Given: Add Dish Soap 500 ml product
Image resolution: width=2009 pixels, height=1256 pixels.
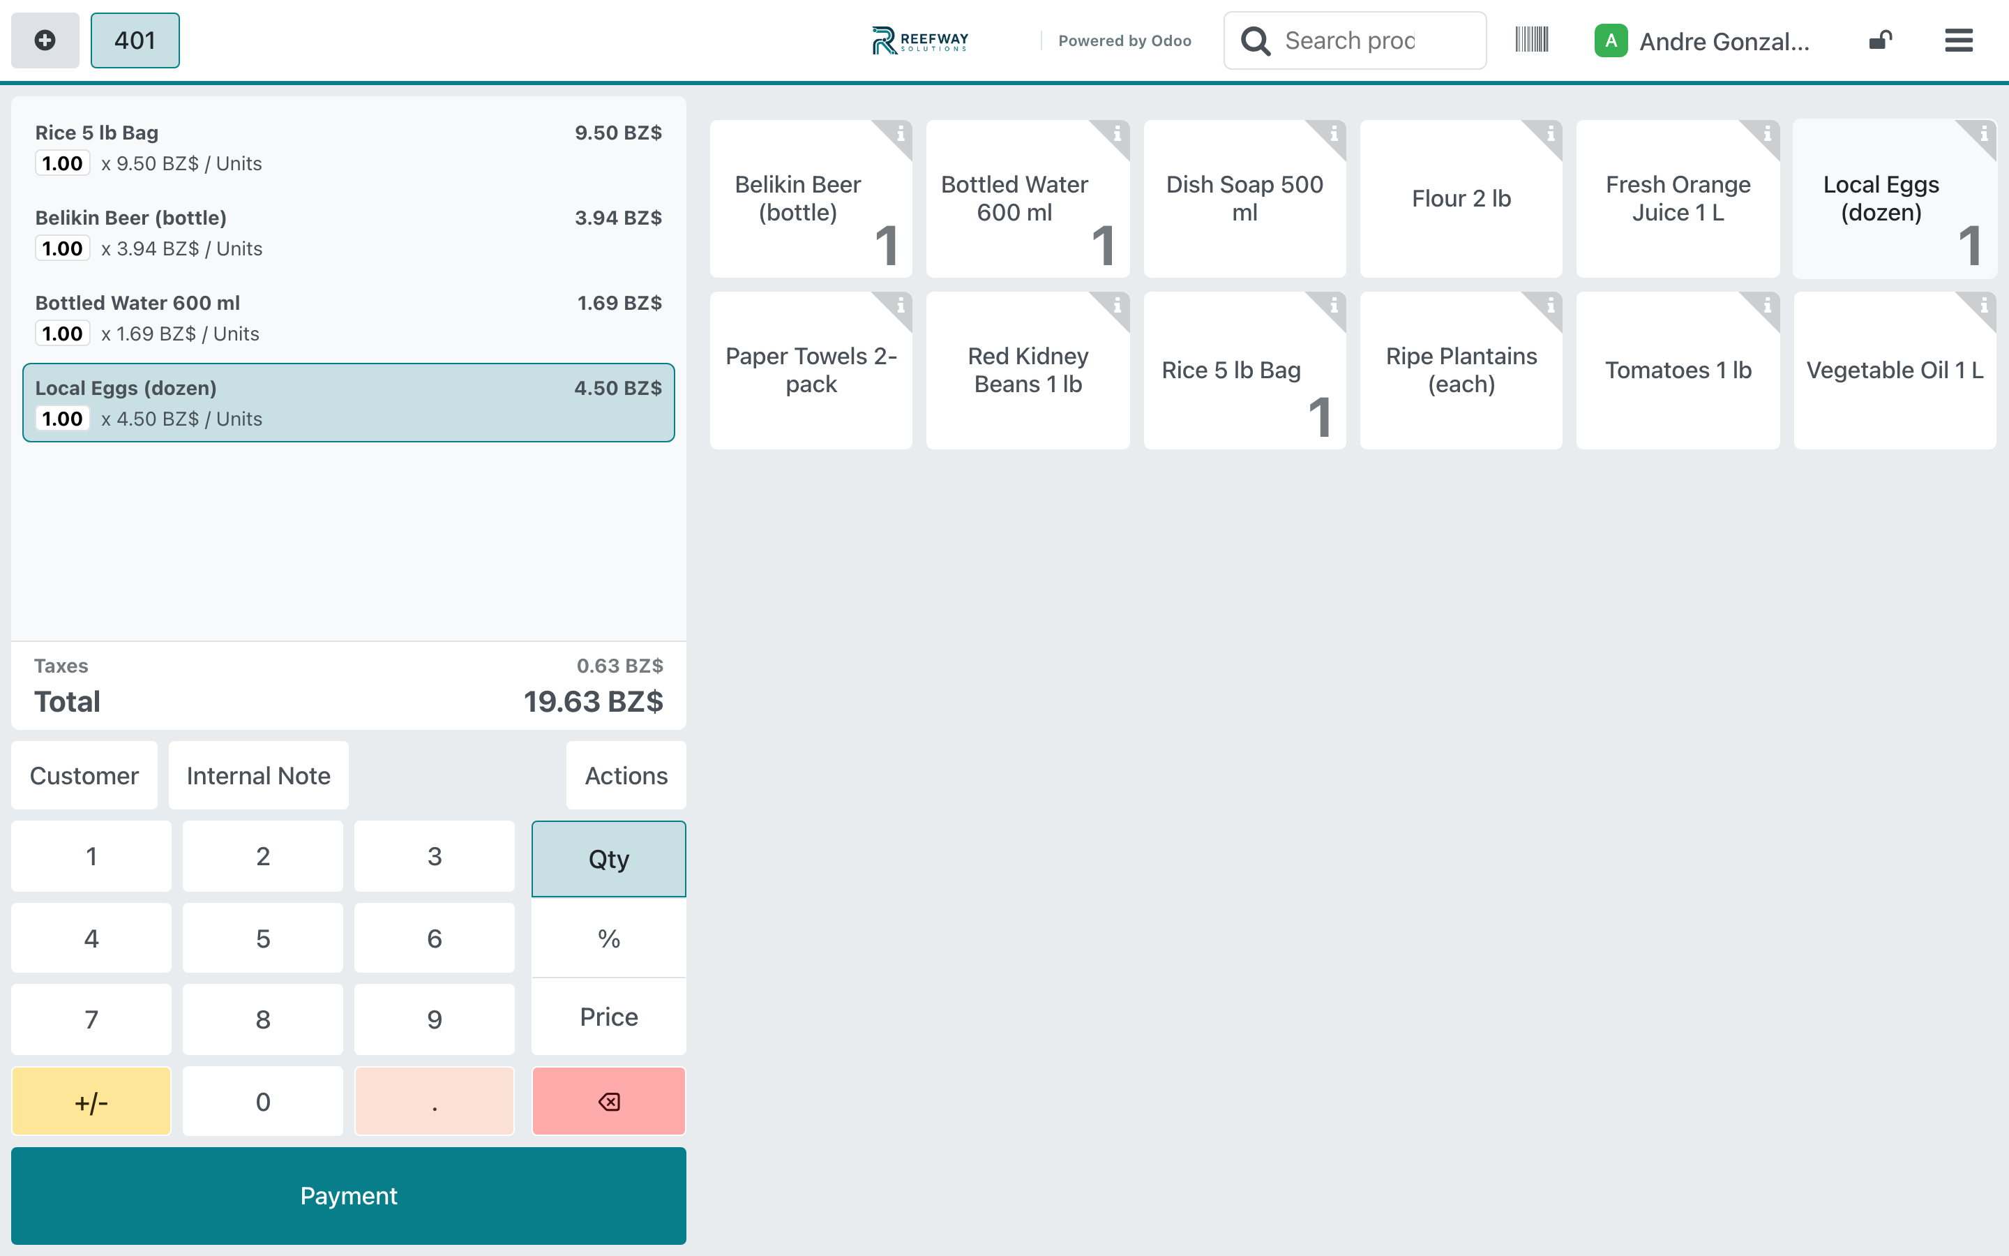Looking at the screenshot, I should [1244, 199].
